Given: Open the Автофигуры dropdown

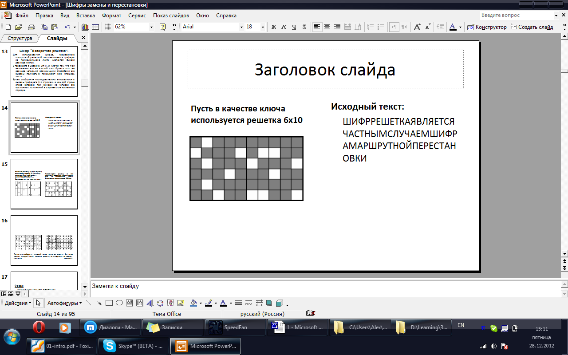Looking at the screenshot, I should (x=65, y=303).
